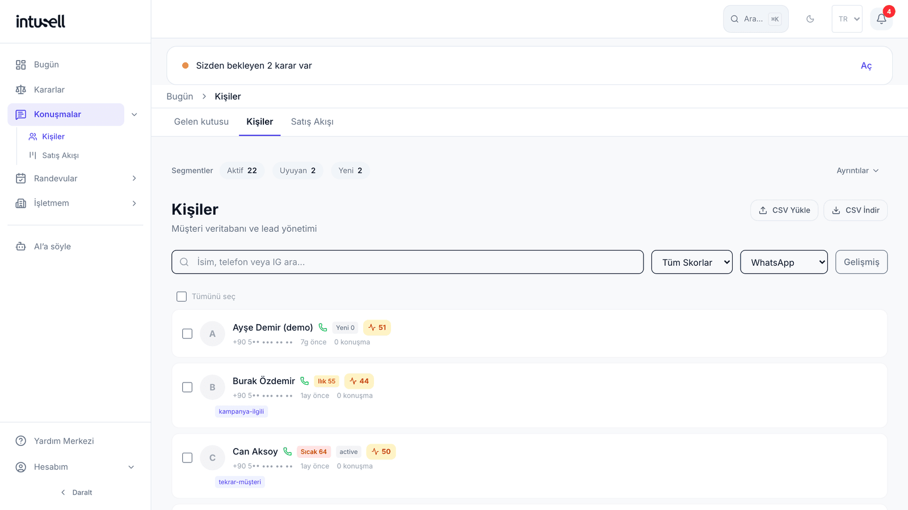The height and width of the screenshot is (510, 908).
Task: Open Satış Akışı sidebar sub-item
Action: (x=60, y=155)
